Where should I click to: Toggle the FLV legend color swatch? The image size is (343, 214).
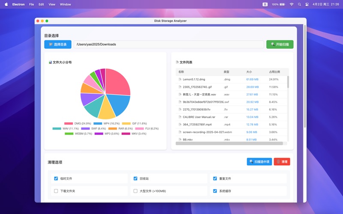(140, 129)
